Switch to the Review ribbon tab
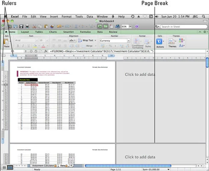Image resolution: width=209 pixels, height=171 pixels. [x=113, y=32]
